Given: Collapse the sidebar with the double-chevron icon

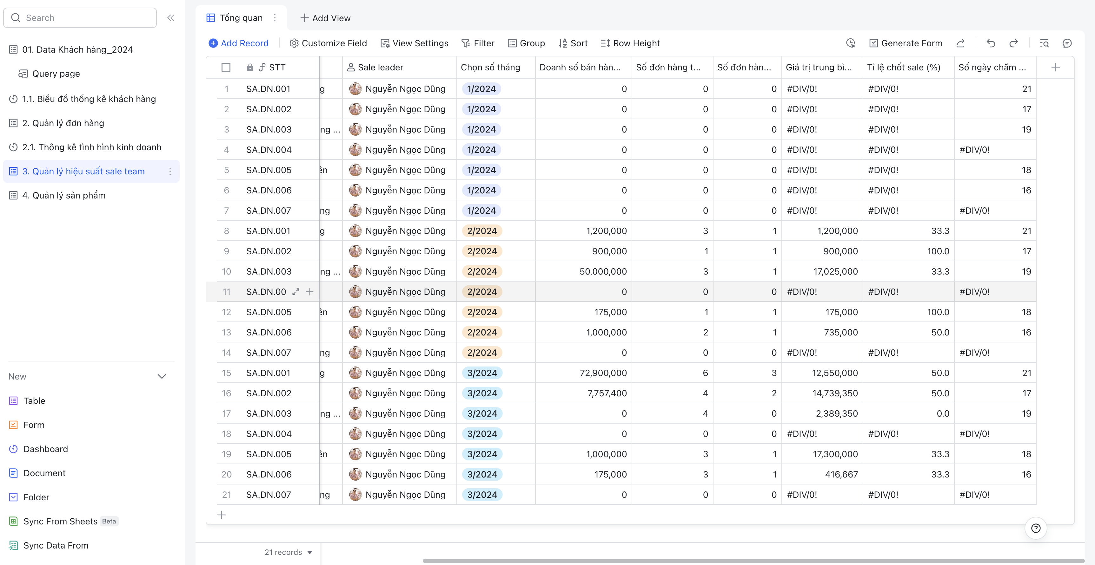Looking at the screenshot, I should click(171, 18).
